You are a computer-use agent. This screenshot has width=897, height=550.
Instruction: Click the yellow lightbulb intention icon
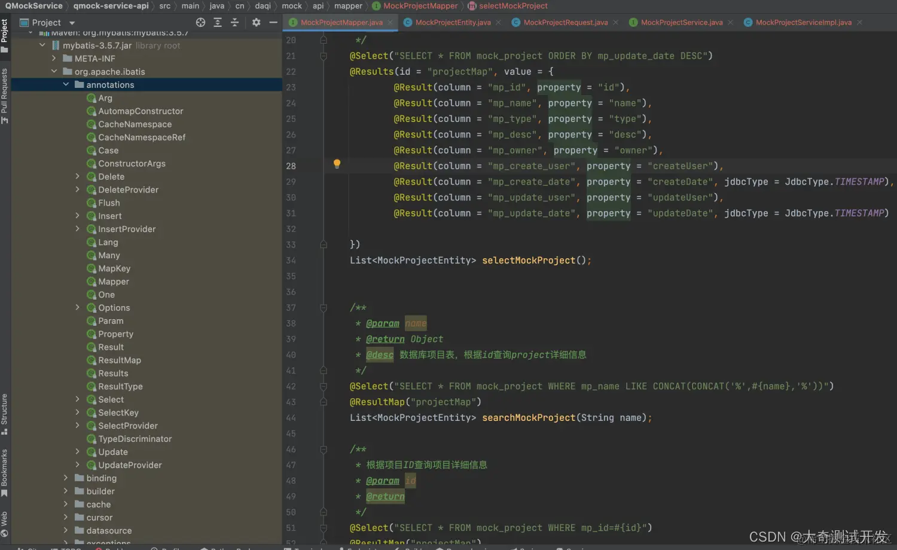(337, 164)
